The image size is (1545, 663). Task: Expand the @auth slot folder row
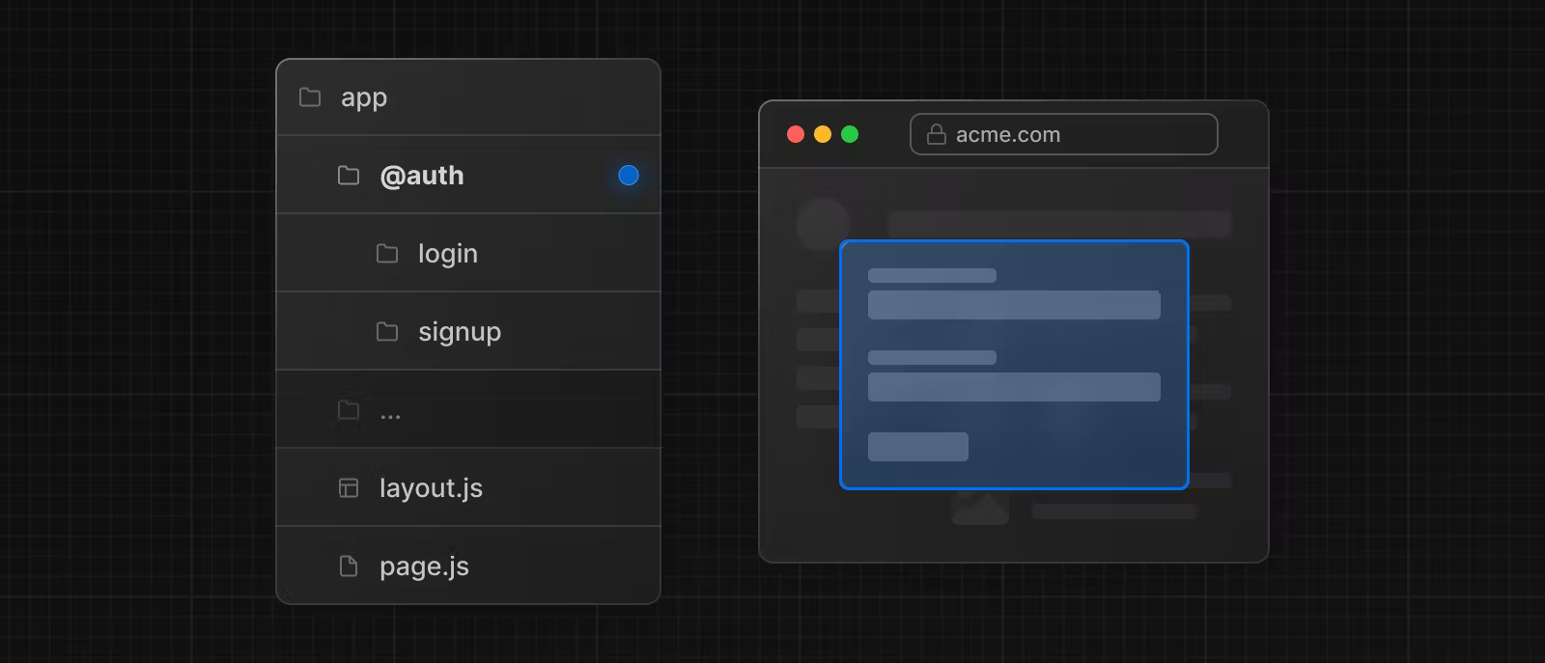(x=422, y=176)
